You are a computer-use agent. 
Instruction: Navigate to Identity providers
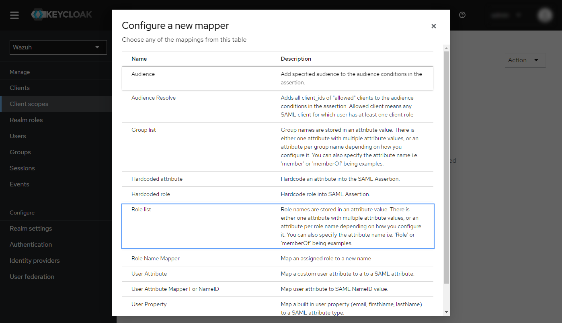click(x=35, y=261)
